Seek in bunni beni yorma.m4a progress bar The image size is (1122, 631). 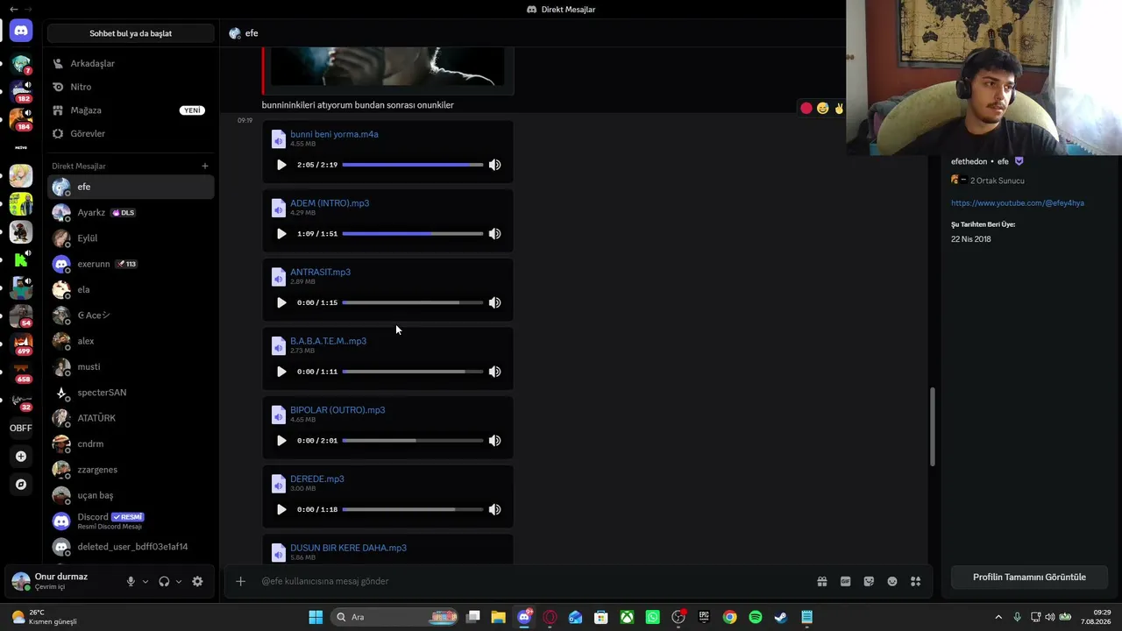[412, 165]
